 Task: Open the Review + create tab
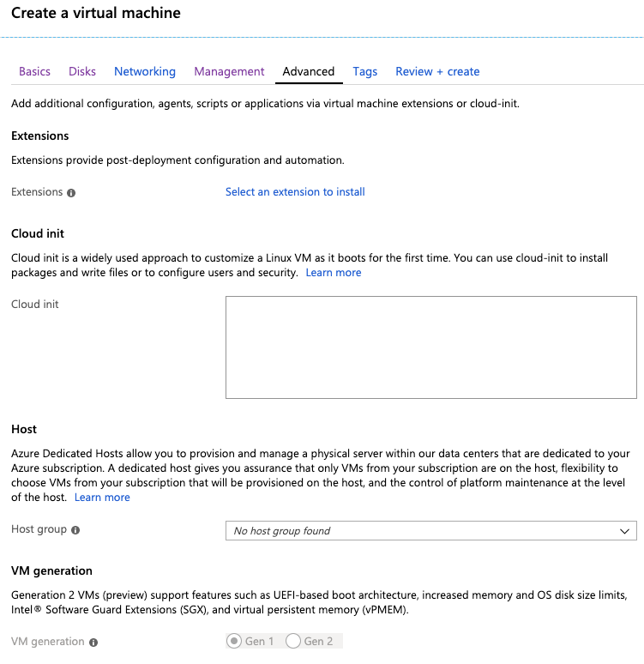pyautogui.click(x=437, y=71)
